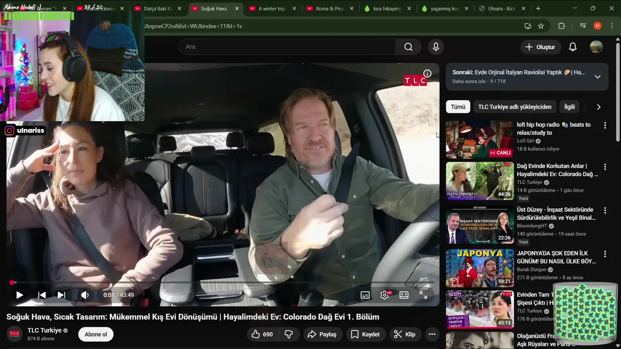Click the install app icon in address bar
This screenshot has width=621, height=349.
tap(528, 26)
